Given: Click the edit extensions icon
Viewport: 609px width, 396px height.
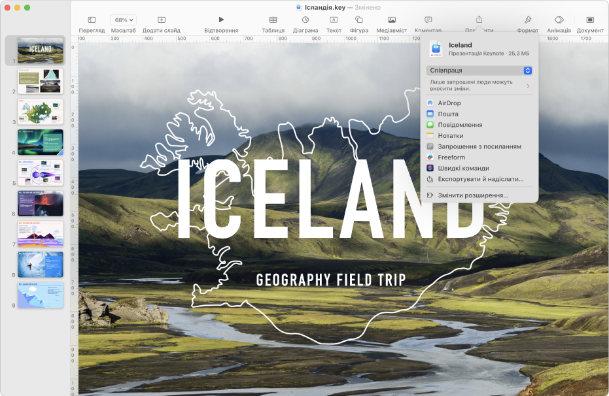Looking at the screenshot, I should tap(430, 195).
